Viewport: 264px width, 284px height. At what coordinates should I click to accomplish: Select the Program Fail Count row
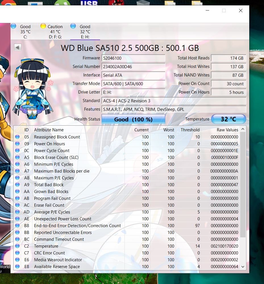[127, 198]
